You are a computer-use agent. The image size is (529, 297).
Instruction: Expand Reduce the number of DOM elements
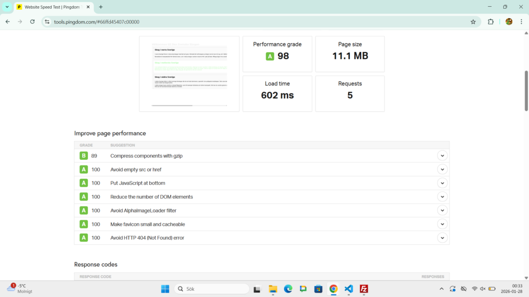pos(442,196)
